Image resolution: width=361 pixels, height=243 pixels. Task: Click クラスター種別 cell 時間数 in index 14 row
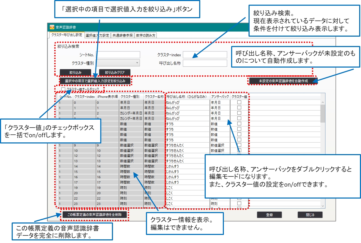point(131,166)
